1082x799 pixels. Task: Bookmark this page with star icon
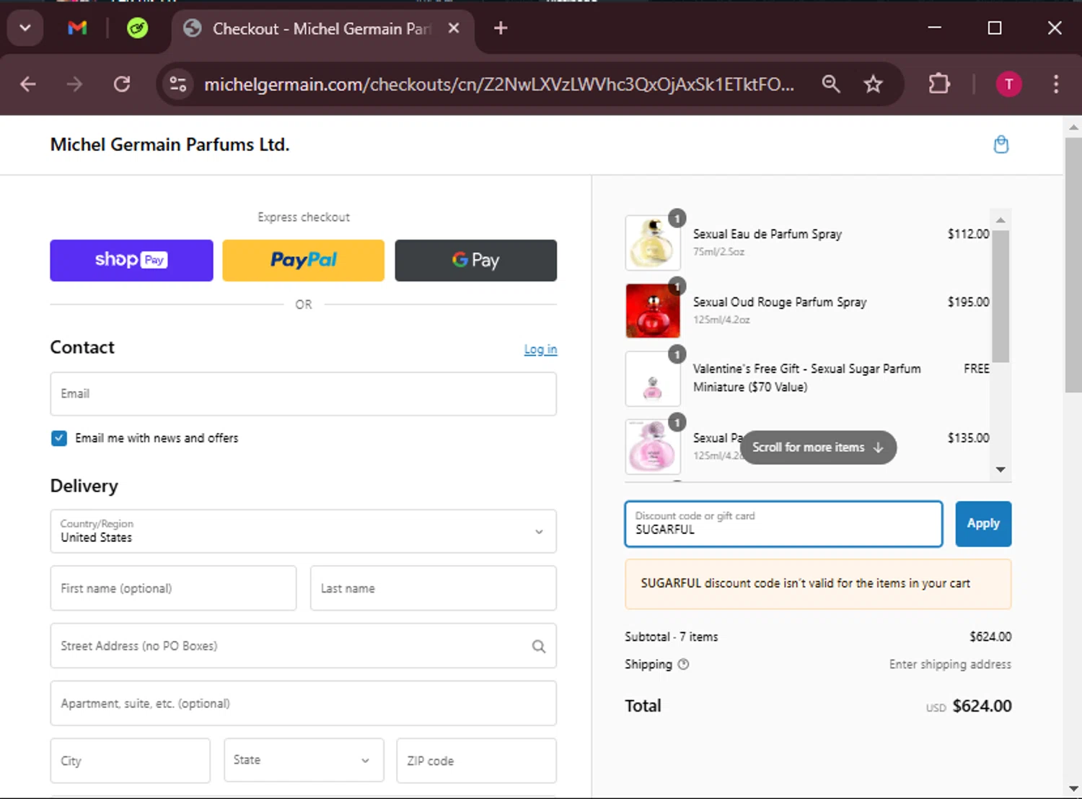pyautogui.click(x=874, y=84)
